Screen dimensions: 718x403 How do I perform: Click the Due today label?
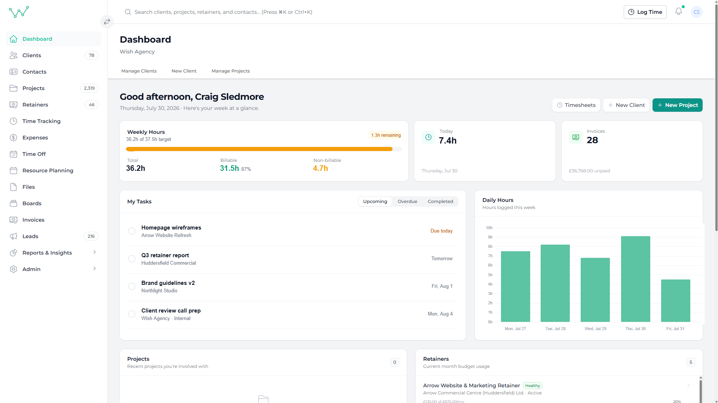[x=442, y=231]
